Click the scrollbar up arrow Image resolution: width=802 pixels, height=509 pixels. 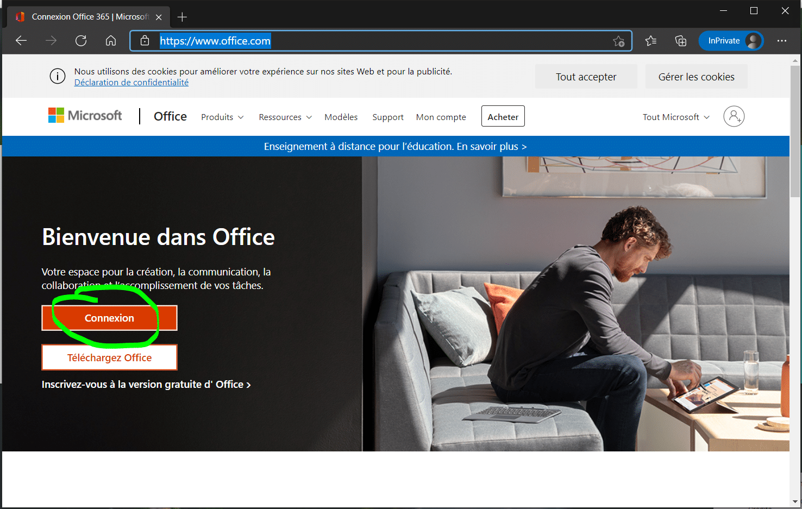795,61
